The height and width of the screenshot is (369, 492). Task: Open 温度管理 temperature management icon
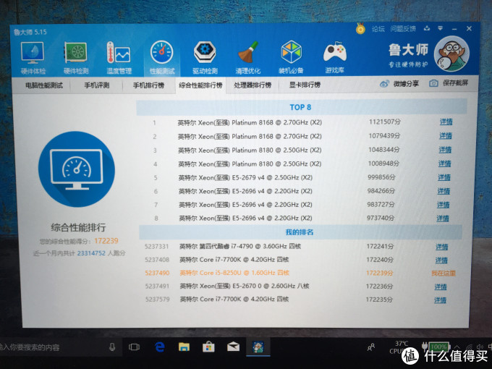(119, 58)
